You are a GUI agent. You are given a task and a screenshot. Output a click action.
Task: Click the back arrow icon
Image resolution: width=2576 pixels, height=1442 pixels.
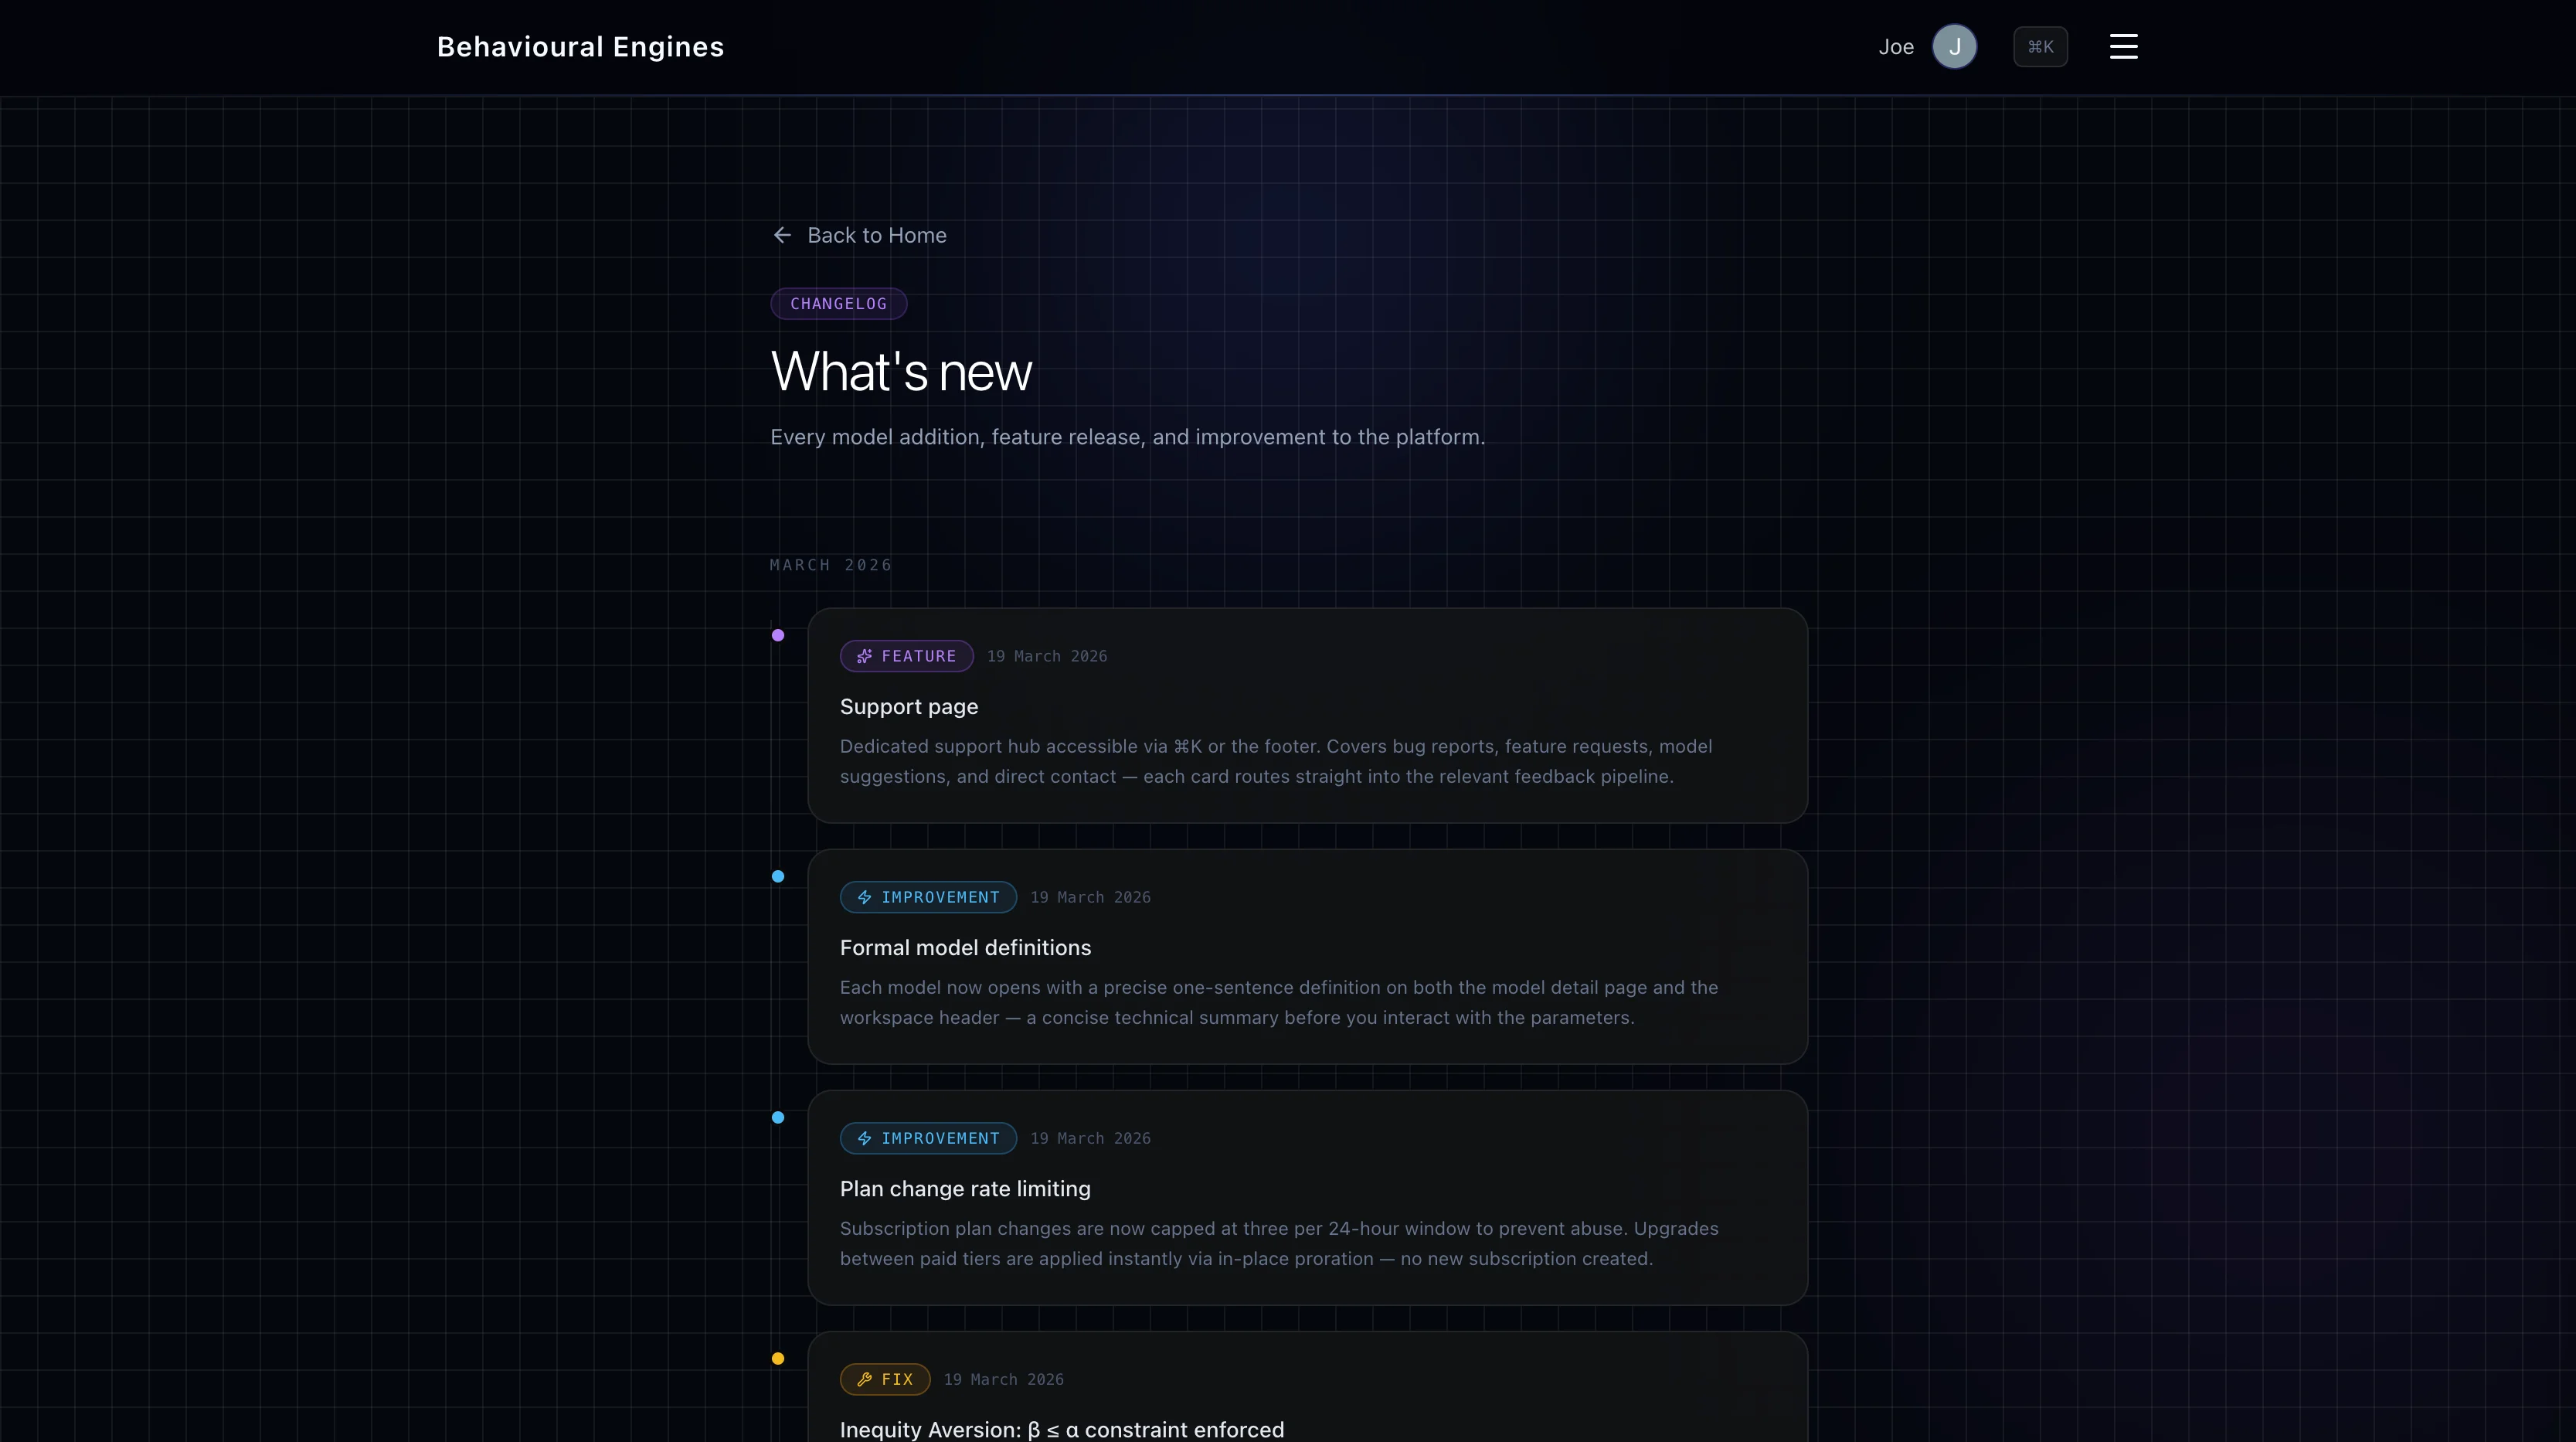pos(782,235)
